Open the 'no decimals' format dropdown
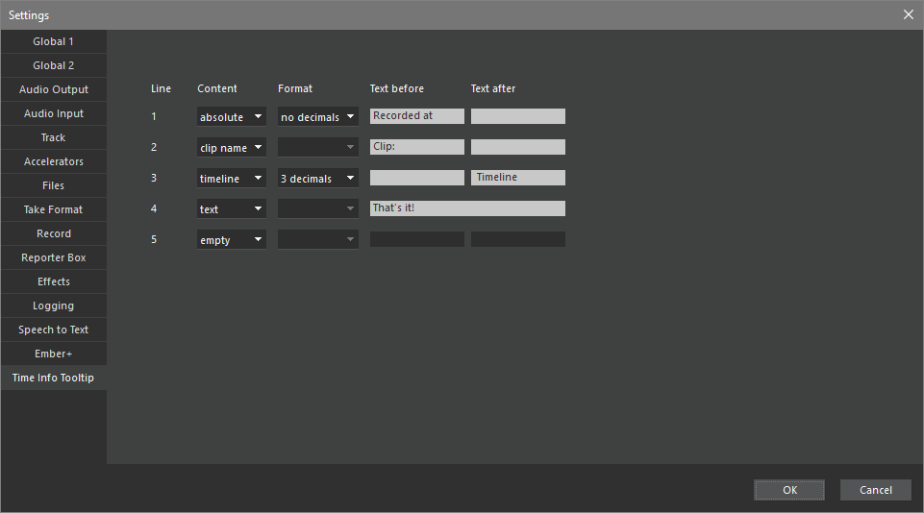 (x=317, y=117)
